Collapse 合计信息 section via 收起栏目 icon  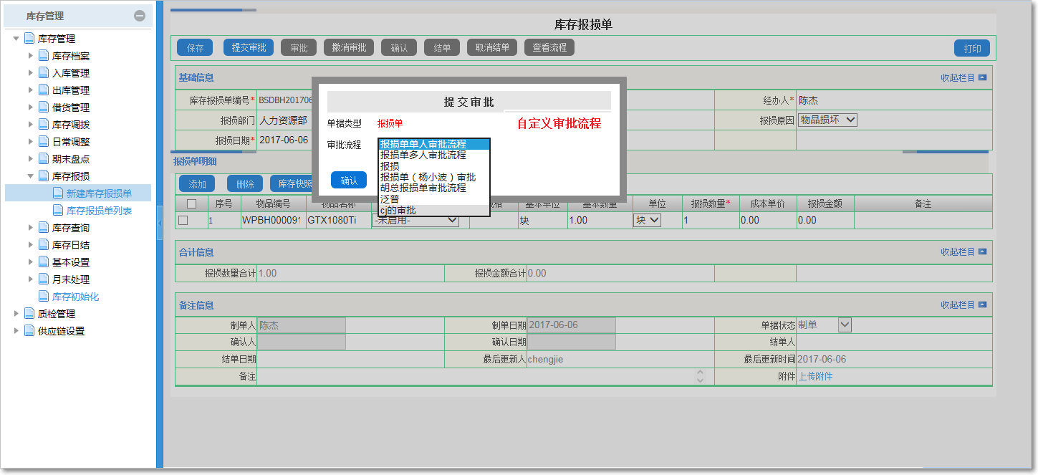point(982,252)
